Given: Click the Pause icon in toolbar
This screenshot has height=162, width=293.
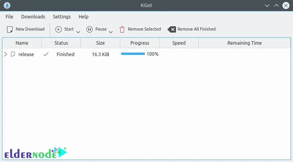Looking at the screenshot, I should click(90, 29).
